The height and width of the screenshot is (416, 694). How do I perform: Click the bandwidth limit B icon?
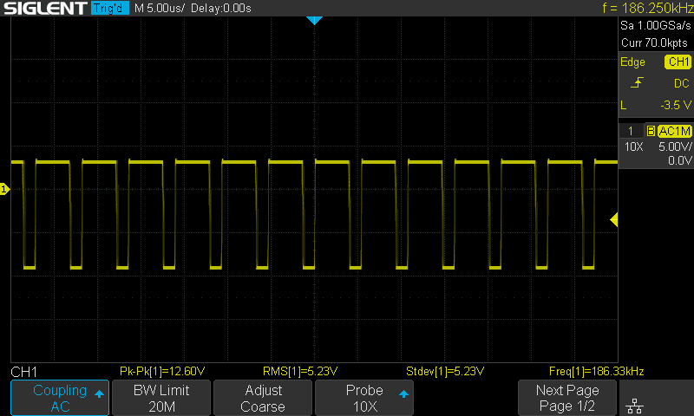click(x=650, y=131)
